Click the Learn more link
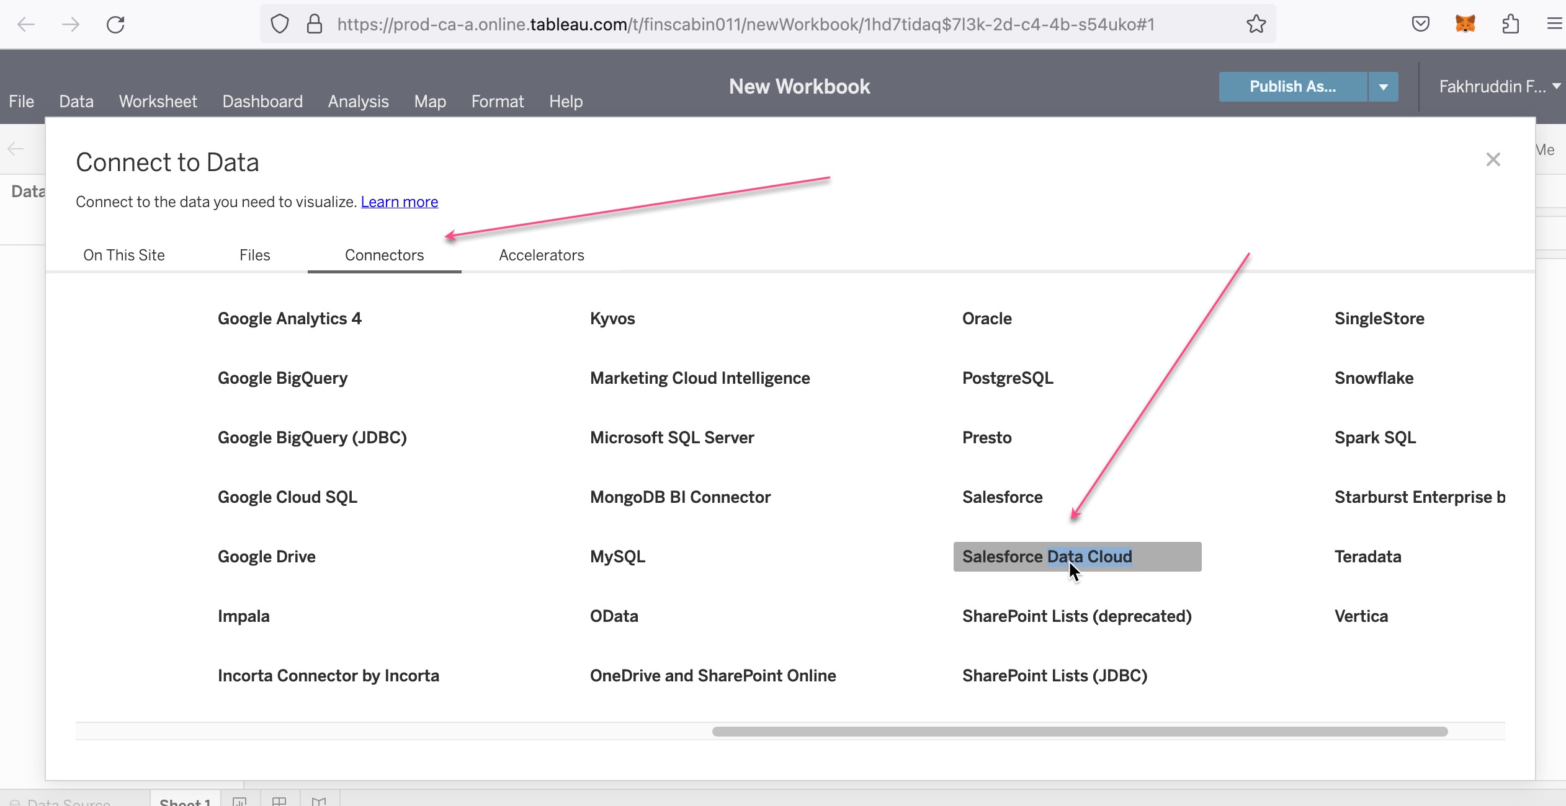The height and width of the screenshot is (806, 1566). (400, 201)
